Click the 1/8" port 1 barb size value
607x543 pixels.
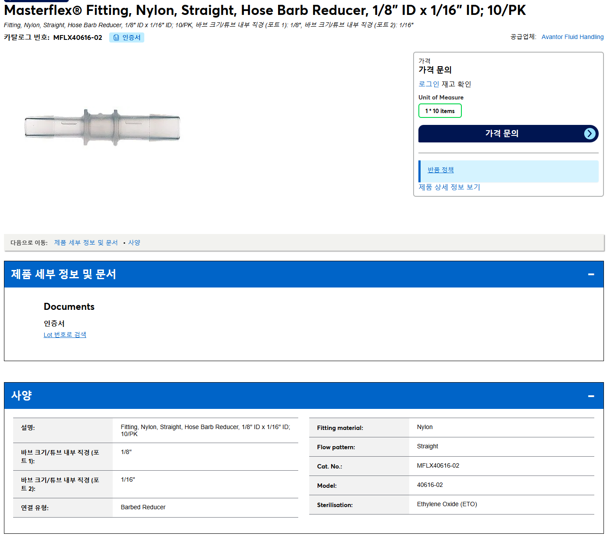click(x=126, y=452)
